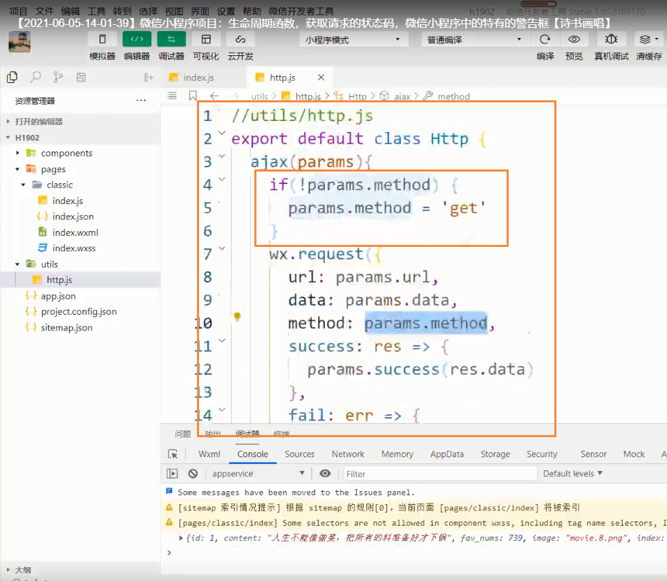Click the bookmark icon in breadcrumb bar
Screen dimensions: 667x581
(193, 95)
